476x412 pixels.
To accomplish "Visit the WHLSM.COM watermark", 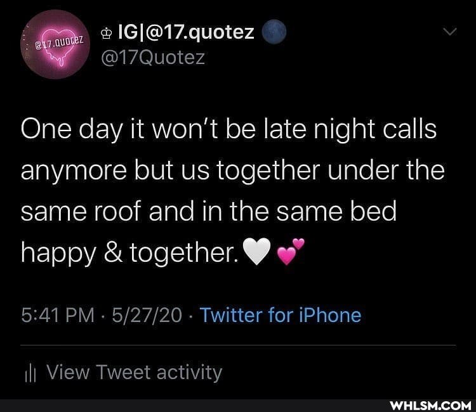I will [x=430, y=405].
